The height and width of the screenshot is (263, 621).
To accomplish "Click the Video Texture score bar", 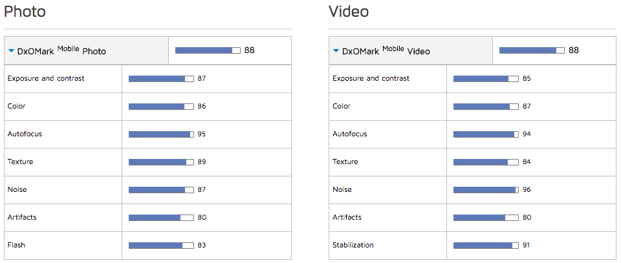I will point(486,162).
